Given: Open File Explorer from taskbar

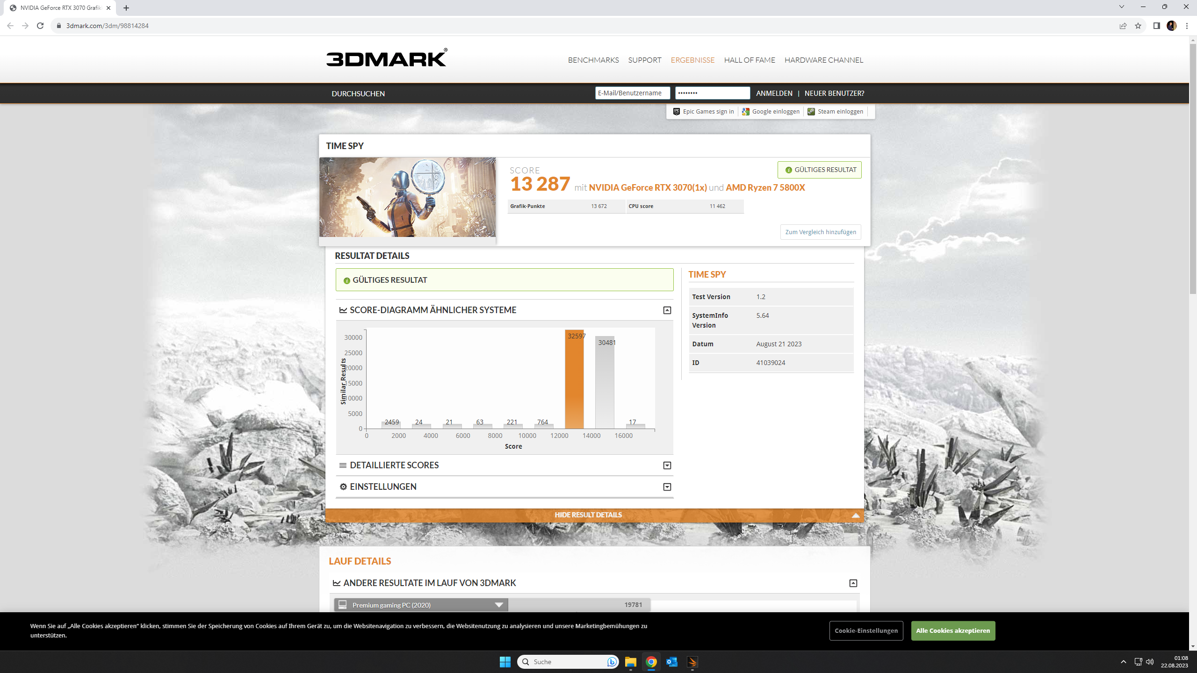Looking at the screenshot, I should [630, 662].
